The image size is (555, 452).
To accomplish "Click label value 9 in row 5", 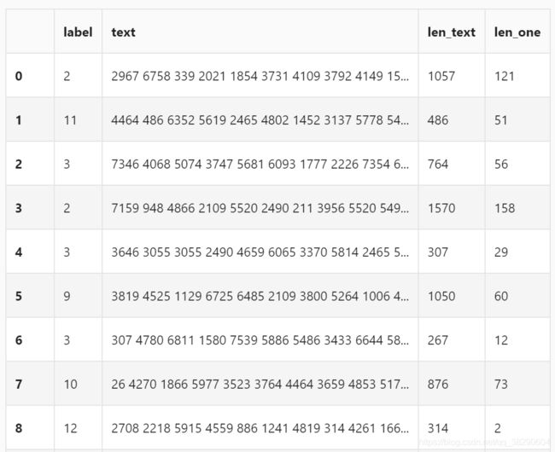I will click(67, 296).
